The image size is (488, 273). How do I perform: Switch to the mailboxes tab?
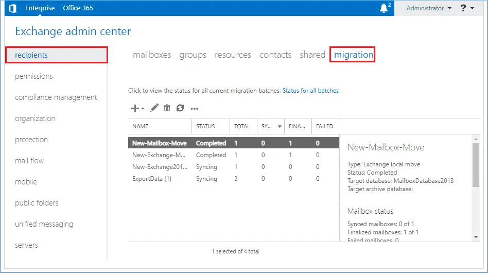[152, 55]
